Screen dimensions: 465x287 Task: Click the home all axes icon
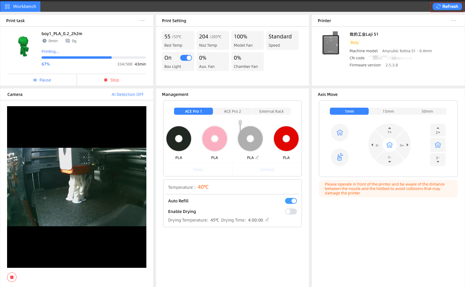pyautogui.click(x=340, y=132)
